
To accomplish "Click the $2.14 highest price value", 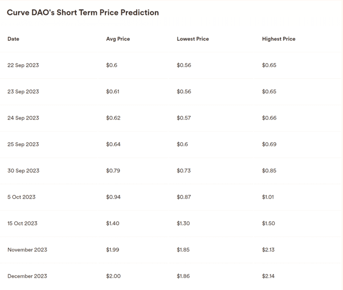I will click(269, 276).
